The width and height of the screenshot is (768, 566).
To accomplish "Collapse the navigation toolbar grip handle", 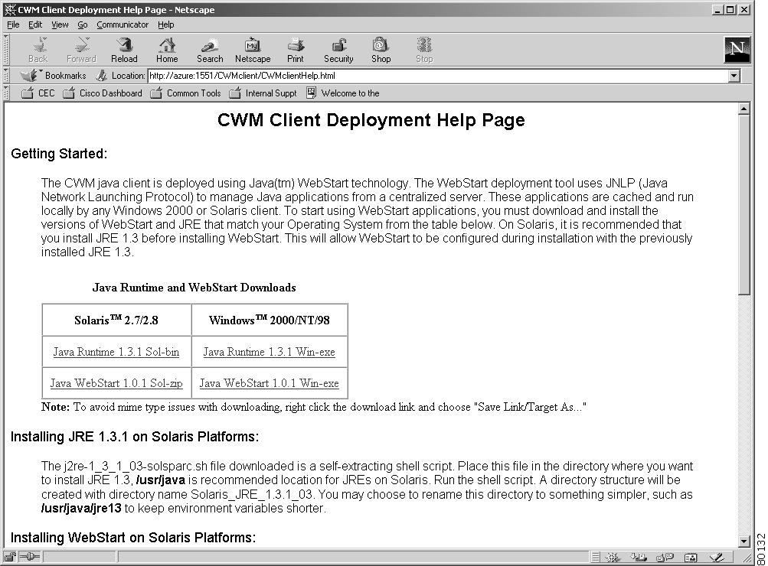I will pyautogui.click(x=6, y=50).
